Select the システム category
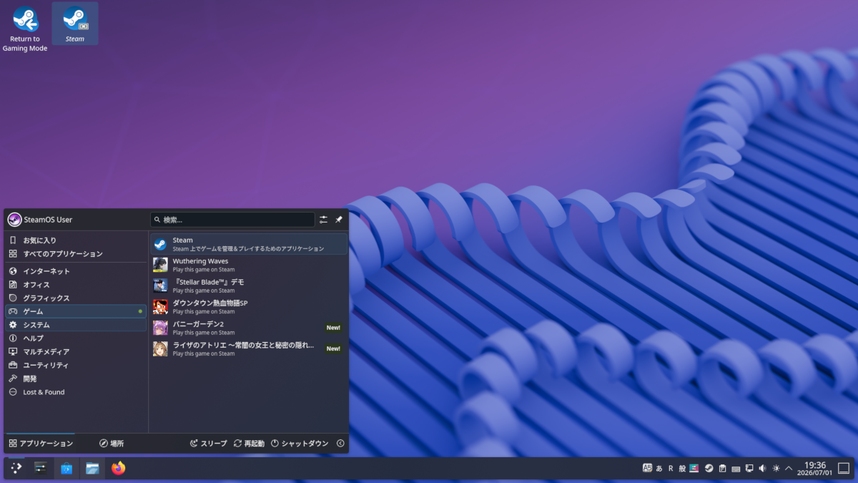Viewport: 858px width, 483px height. (x=76, y=325)
